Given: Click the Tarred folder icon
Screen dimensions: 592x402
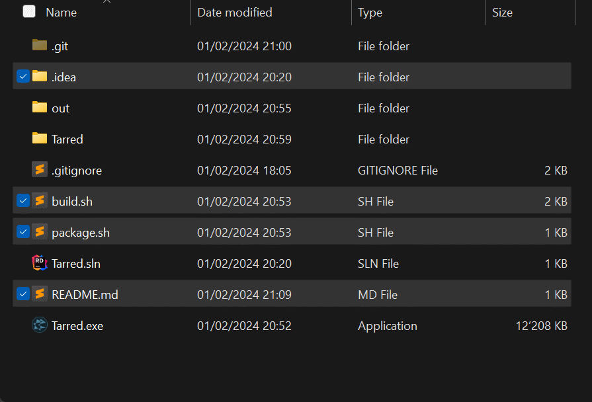Looking at the screenshot, I should (40, 139).
